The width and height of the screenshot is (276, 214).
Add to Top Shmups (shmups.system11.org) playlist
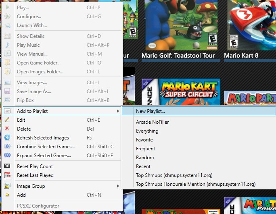click(x=199, y=175)
